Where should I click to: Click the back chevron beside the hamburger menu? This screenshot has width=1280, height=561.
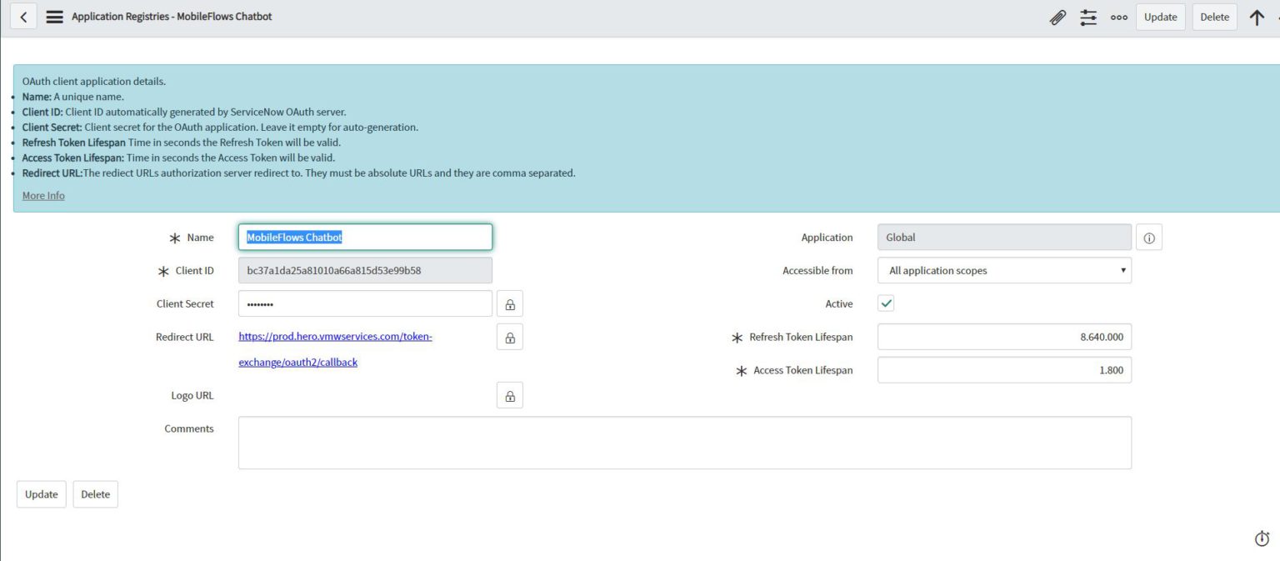coord(22,16)
